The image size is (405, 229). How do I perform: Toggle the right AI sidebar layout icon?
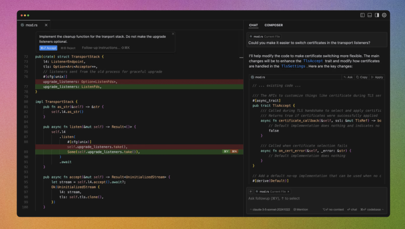377,15
